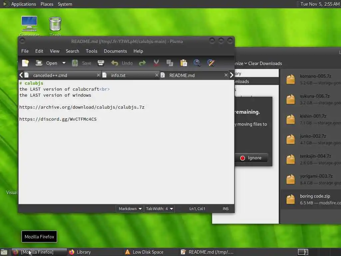Open Markdown language dropdown in status bar
The image size is (341, 256).
pos(130,209)
